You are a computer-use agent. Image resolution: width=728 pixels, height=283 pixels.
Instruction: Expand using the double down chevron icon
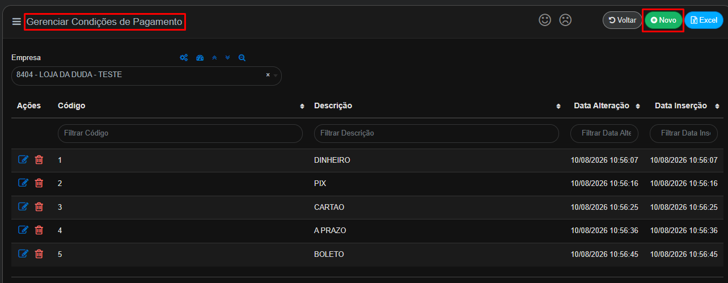point(228,58)
